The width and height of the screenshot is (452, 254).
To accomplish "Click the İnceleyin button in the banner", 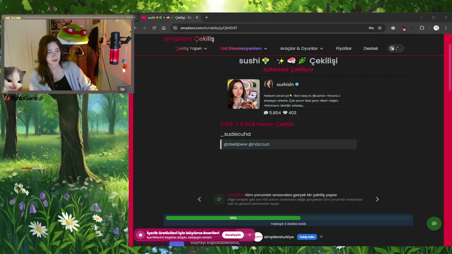I will (x=233, y=235).
